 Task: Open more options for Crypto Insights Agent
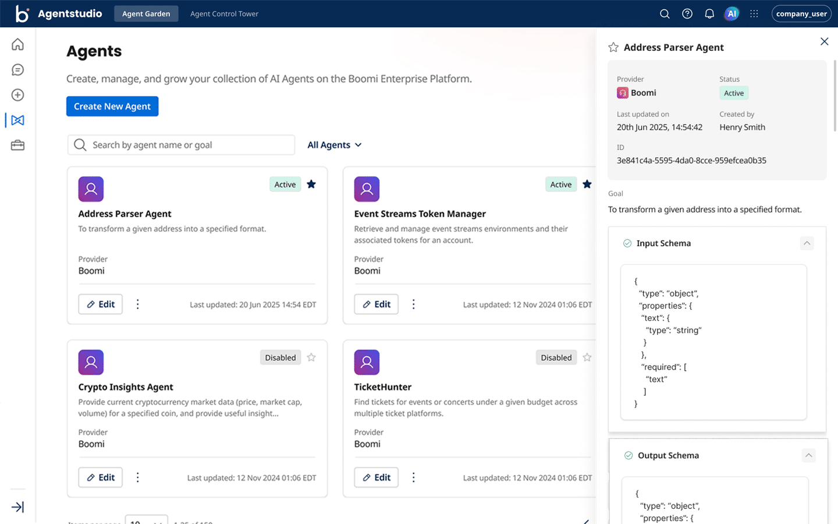point(138,477)
